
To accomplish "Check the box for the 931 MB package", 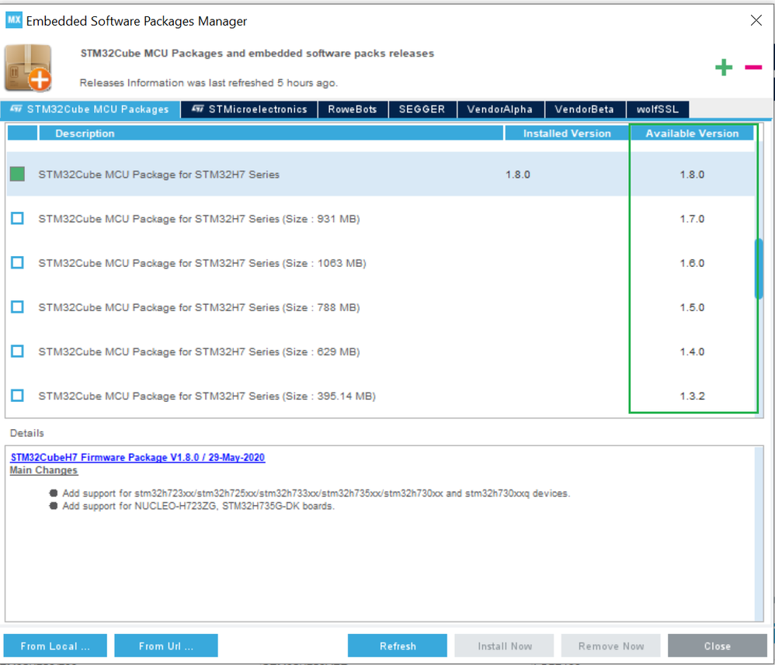I will point(17,218).
